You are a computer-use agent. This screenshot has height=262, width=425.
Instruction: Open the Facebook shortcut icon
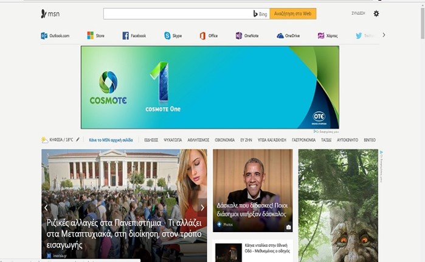125,35
